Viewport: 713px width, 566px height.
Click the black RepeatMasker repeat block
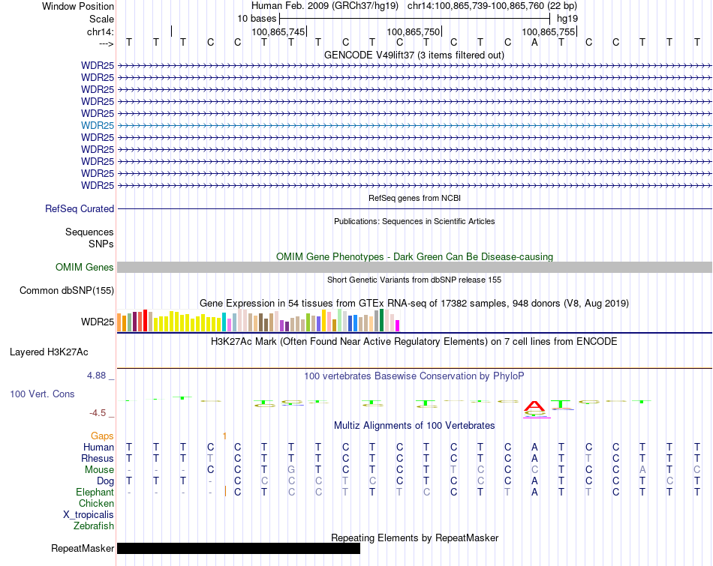(x=239, y=548)
